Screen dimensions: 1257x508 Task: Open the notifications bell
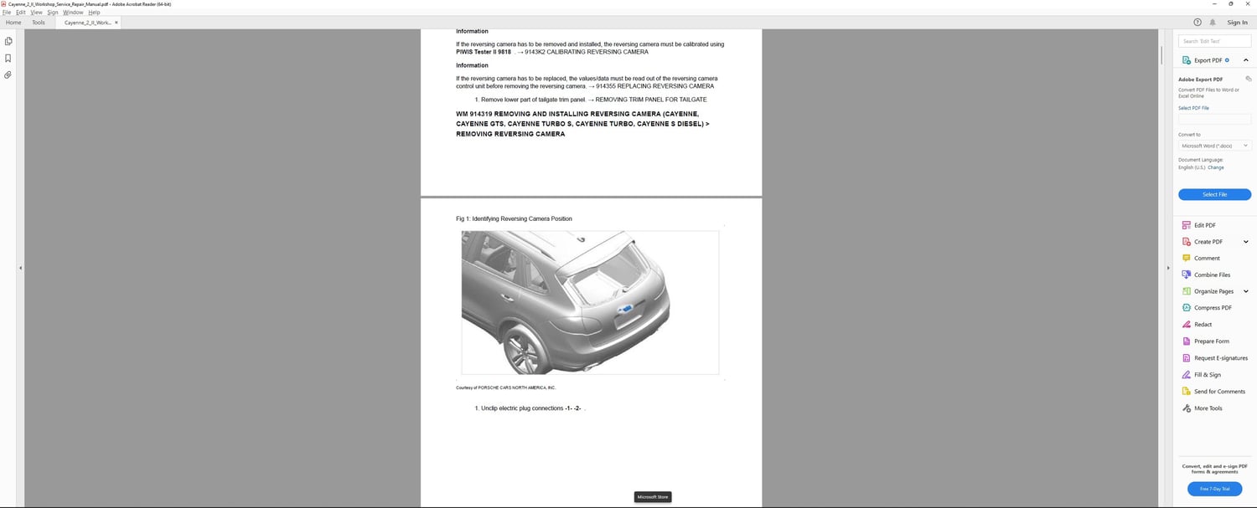pyautogui.click(x=1213, y=23)
